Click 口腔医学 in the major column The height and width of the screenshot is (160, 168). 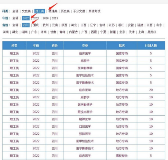(85, 127)
